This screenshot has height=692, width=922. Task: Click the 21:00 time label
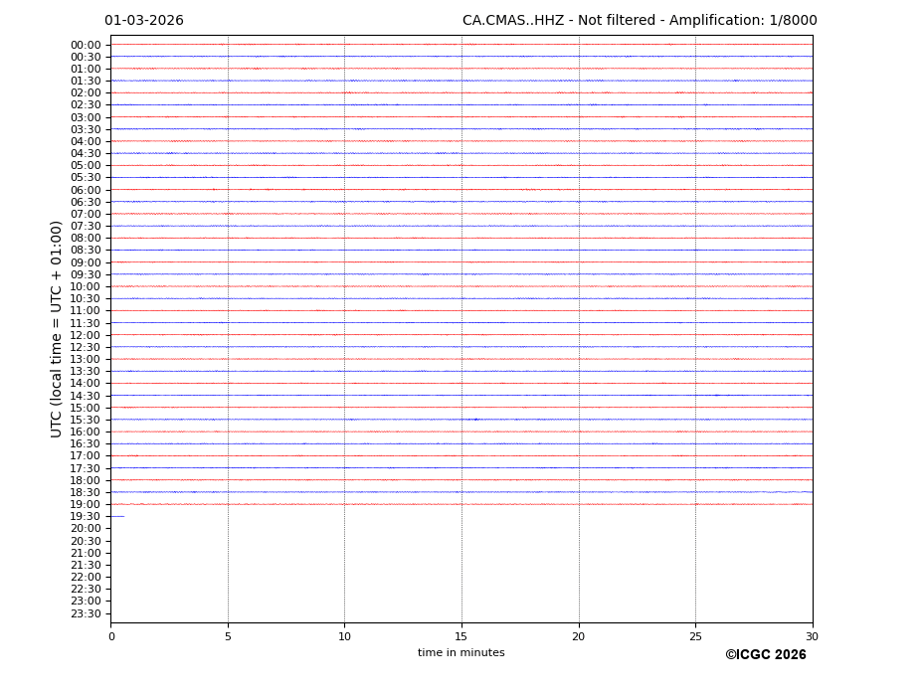[x=86, y=553]
